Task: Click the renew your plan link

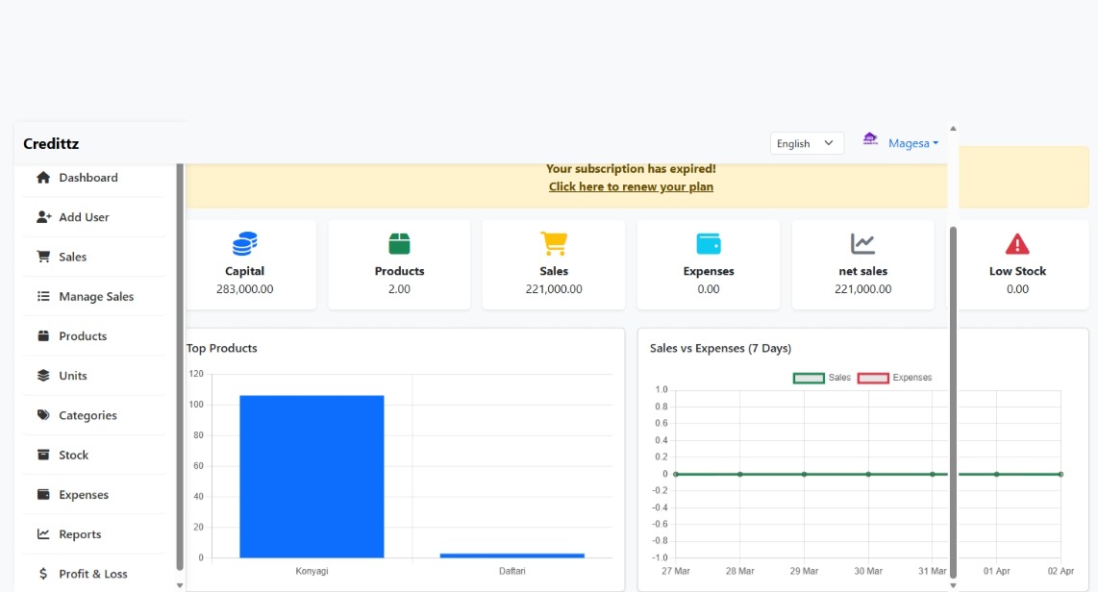Action: tap(631, 186)
